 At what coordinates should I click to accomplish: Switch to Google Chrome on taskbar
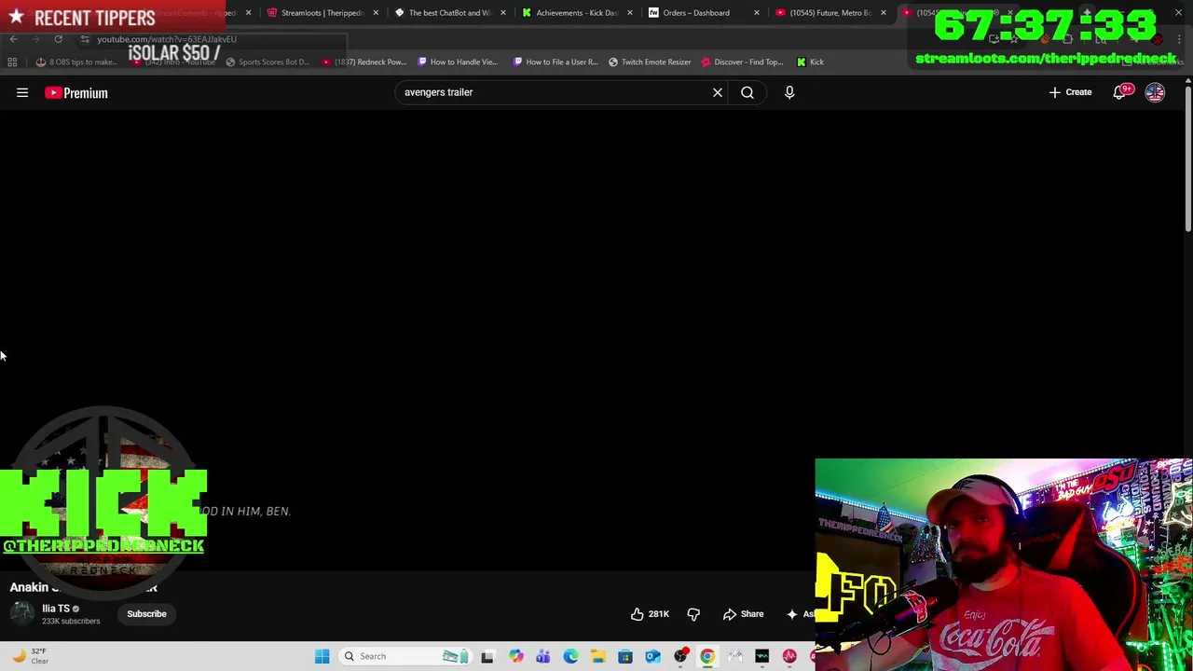707,656
